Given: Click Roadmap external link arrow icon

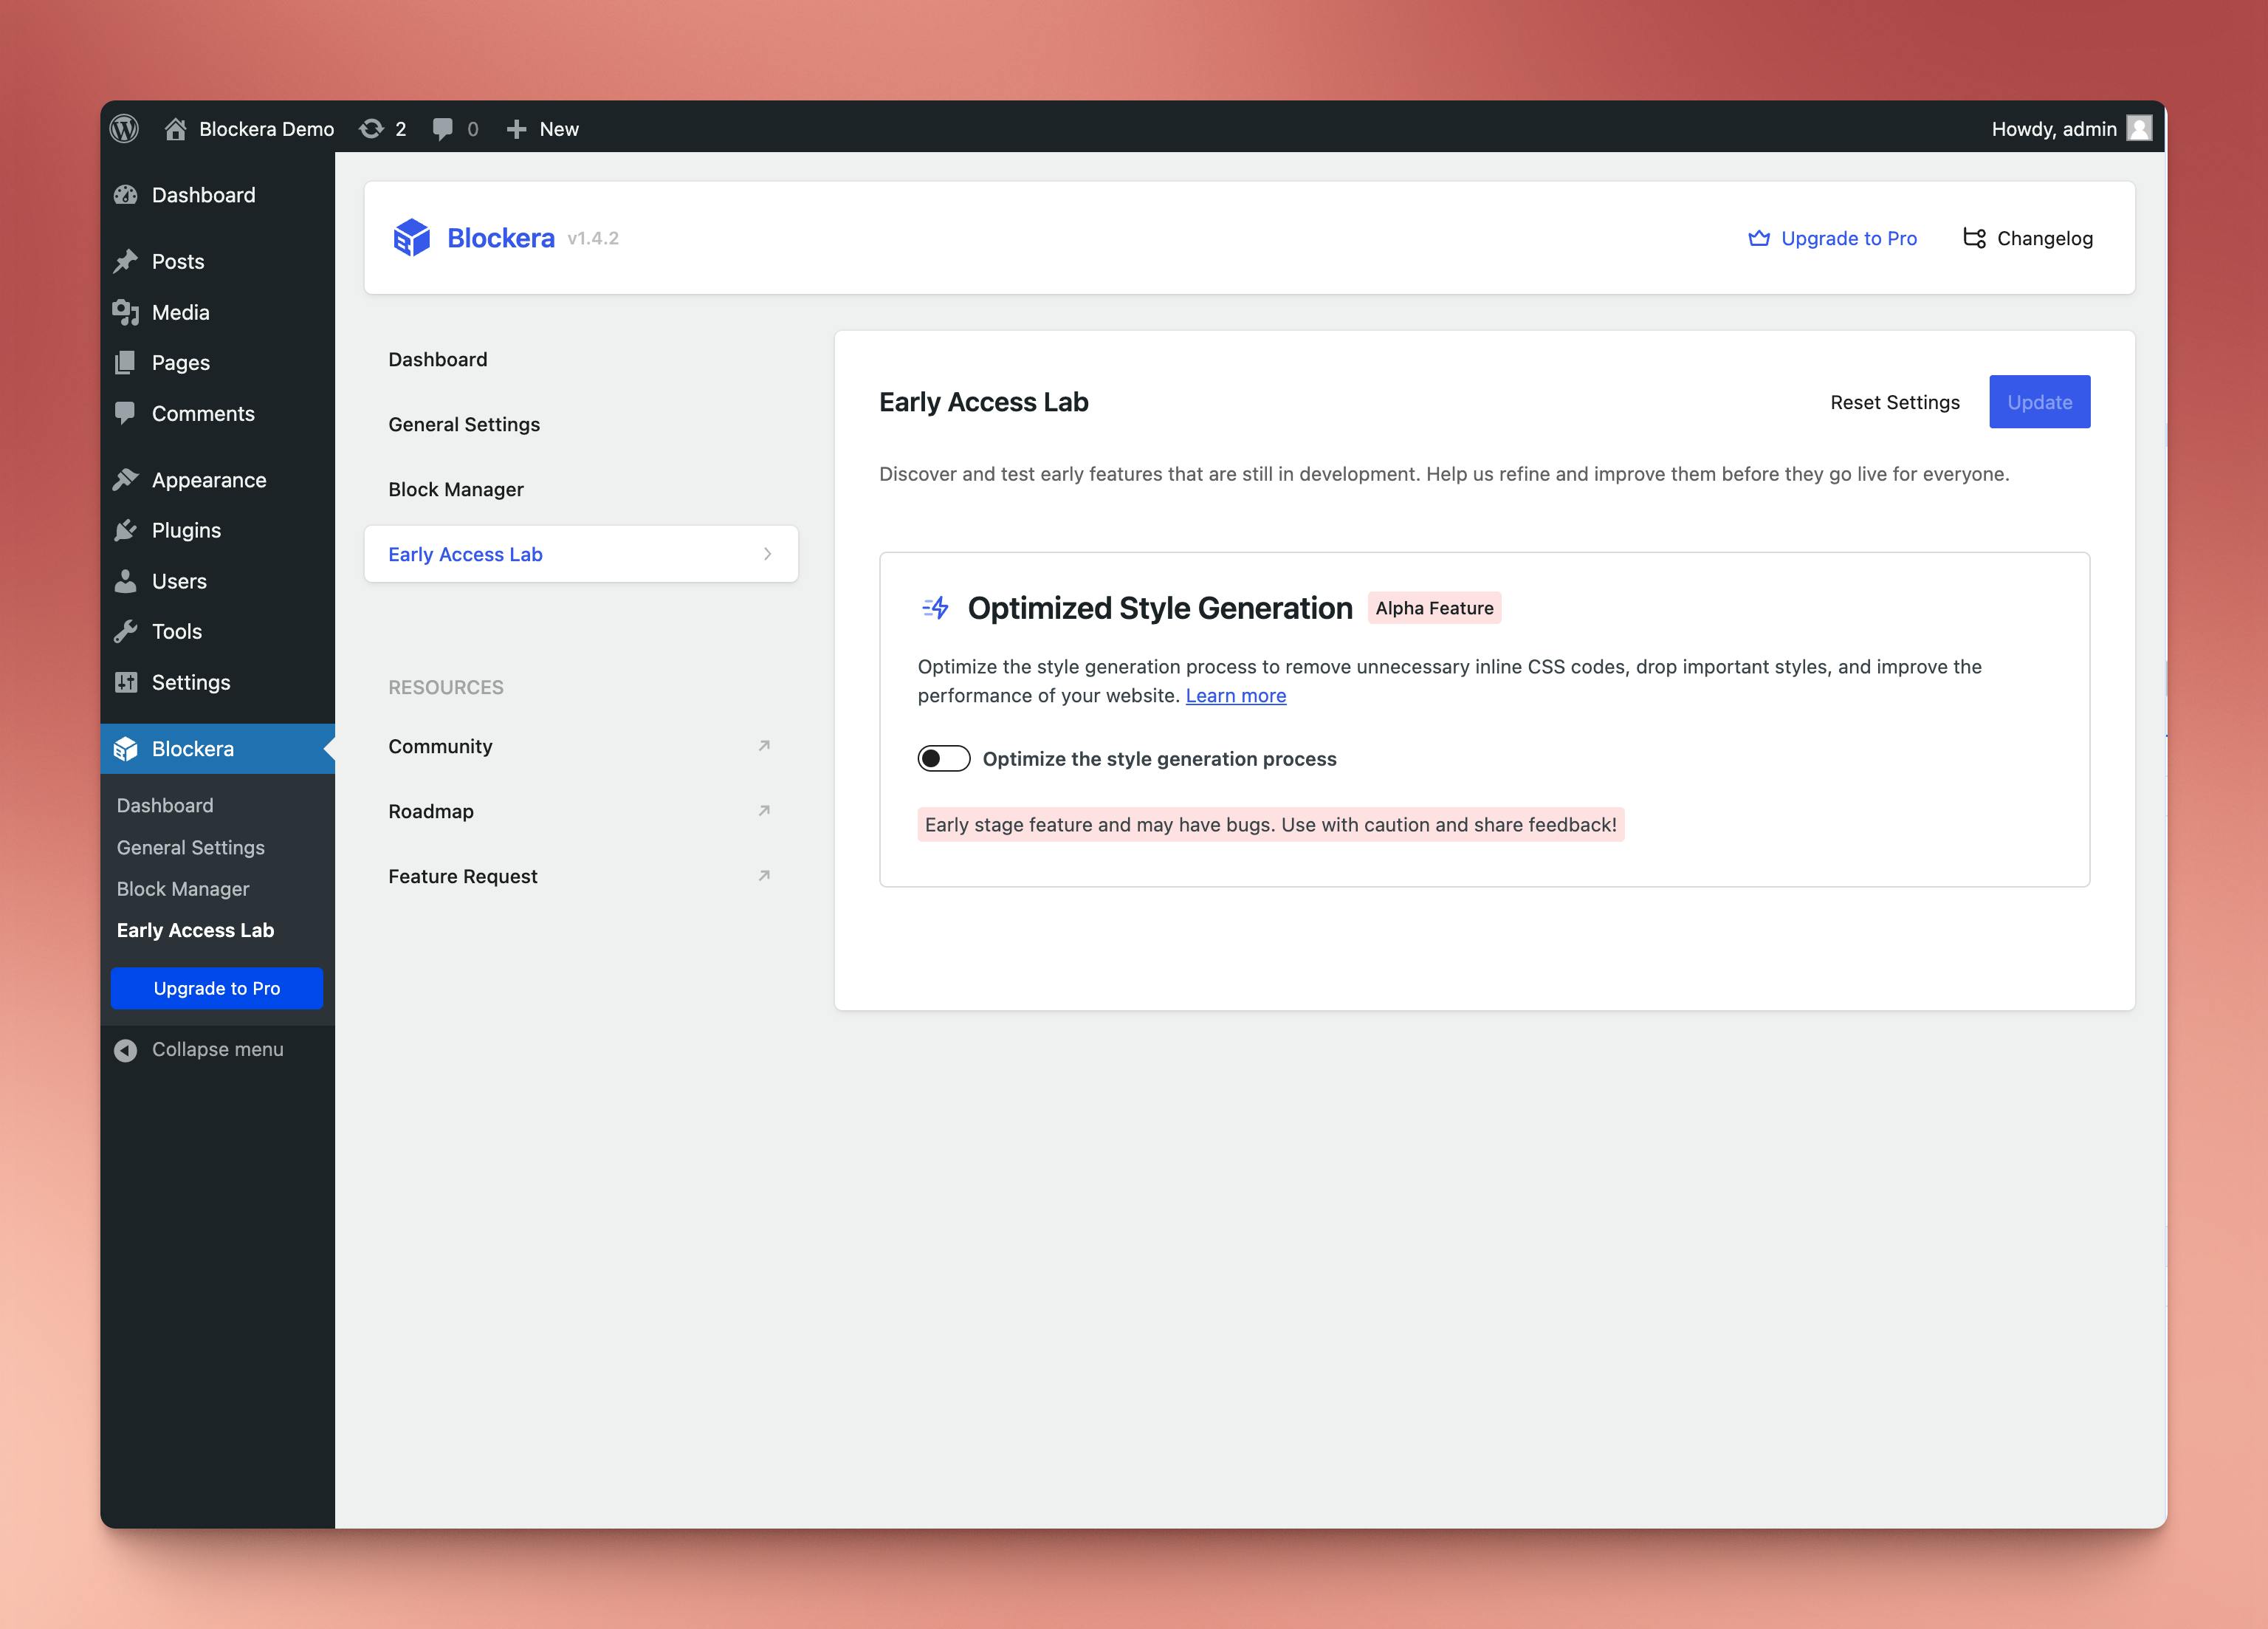Looking at the screenshot, I should click(x=764, y=811).
